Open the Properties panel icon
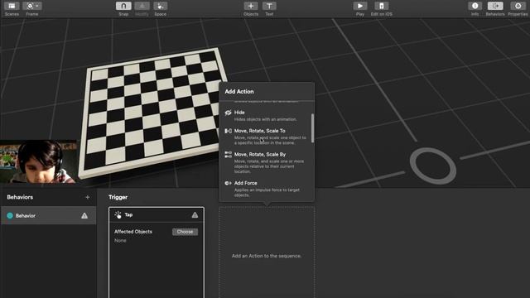The width and height of the screenshot is (530, 298). click(x=518, y=6)
